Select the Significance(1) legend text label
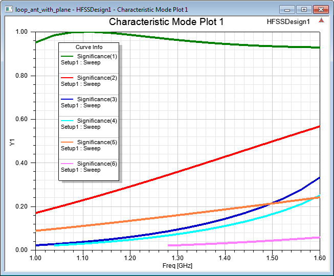 pyautogui.click(x=97, y=56)
